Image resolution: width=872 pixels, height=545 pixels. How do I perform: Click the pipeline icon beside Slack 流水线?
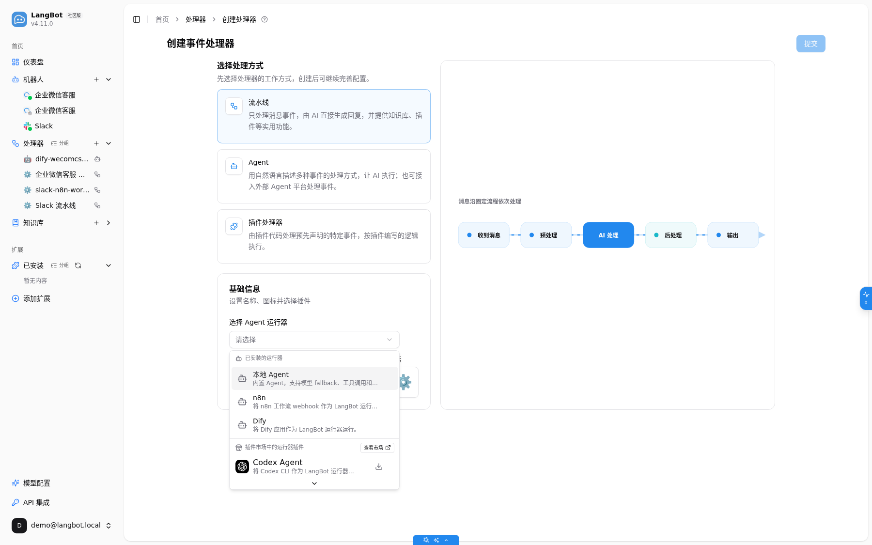[x=97, y=205]
